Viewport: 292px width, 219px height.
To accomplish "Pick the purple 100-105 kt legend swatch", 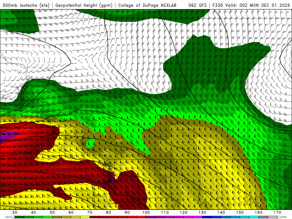I will click(151, 217).
